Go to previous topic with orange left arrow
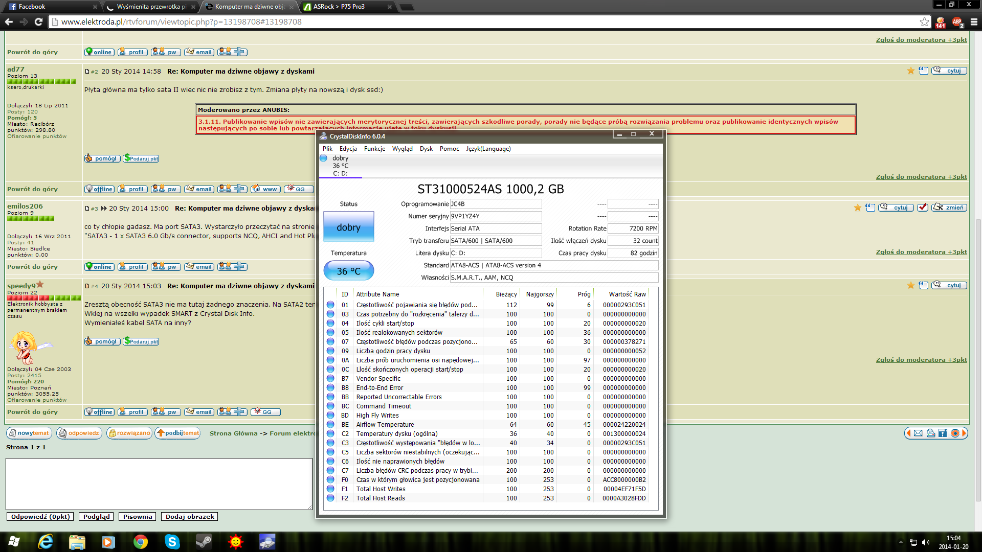The width and height of the screenshot is (982, 552). (908, 433)
